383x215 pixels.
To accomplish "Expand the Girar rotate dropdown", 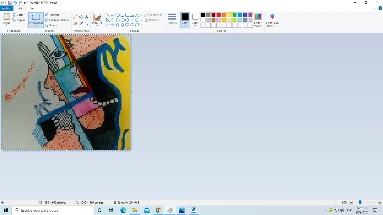I will (51, 25).
